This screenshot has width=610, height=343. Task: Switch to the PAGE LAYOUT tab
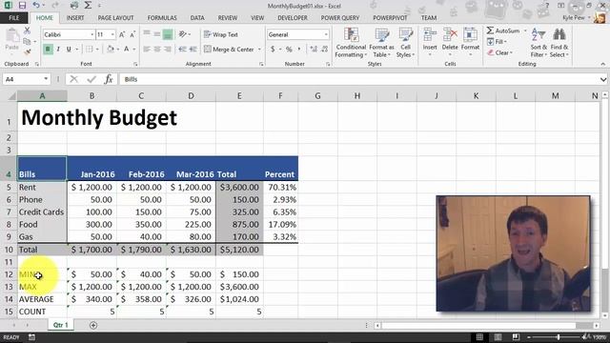coord(115,18)
